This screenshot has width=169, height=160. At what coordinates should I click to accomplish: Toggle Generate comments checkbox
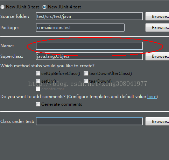(38, 104)
